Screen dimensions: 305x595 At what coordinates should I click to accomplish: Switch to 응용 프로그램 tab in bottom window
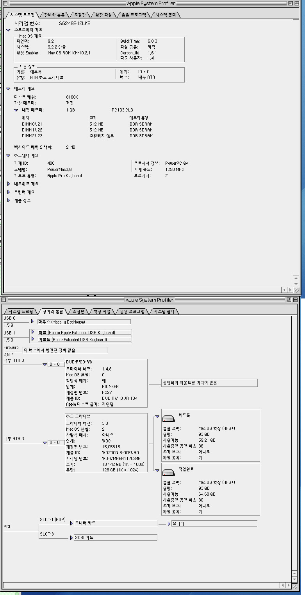pyautogui.click(x=132, y=312)
